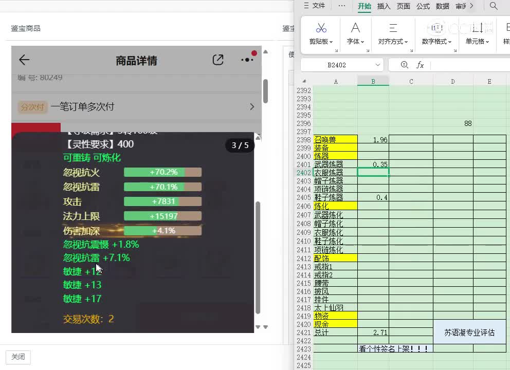Expand the name box dropdown showing B2402
The image size is (510, 370).
point(378,65)
